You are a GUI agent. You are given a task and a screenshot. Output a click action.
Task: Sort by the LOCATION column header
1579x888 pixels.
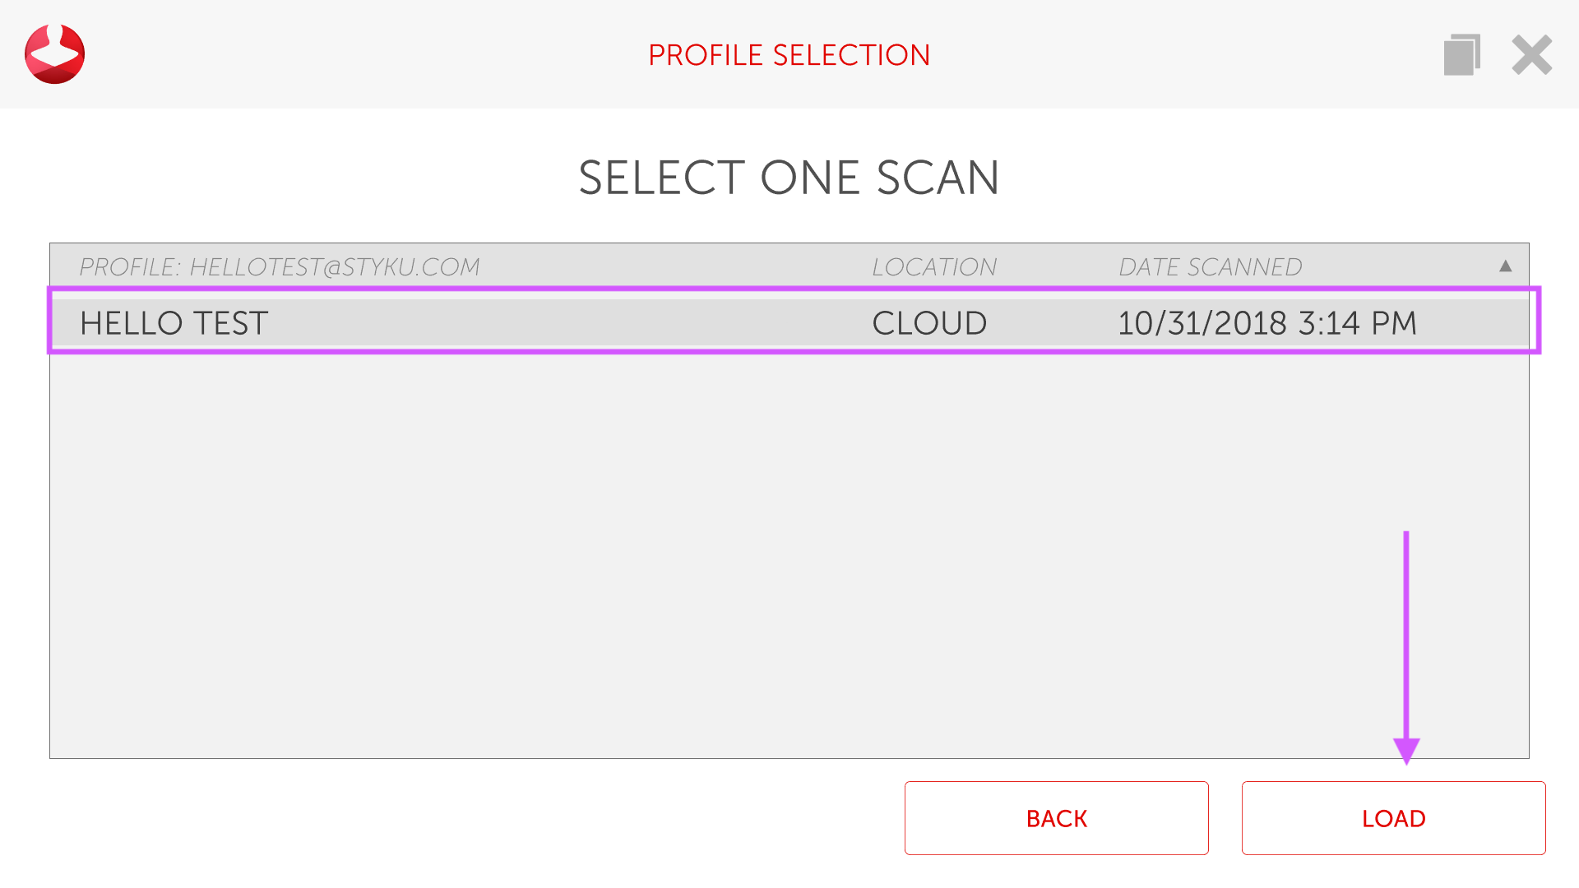point(934,267)
